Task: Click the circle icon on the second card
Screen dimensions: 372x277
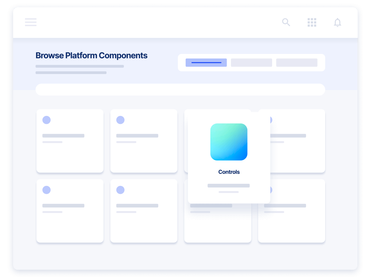Action: [x=120, y=120]
